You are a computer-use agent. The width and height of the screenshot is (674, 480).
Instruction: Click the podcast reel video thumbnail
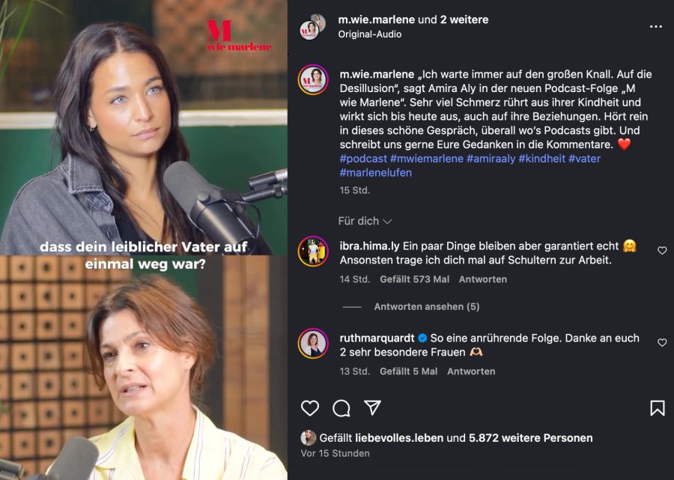[144, 240]
